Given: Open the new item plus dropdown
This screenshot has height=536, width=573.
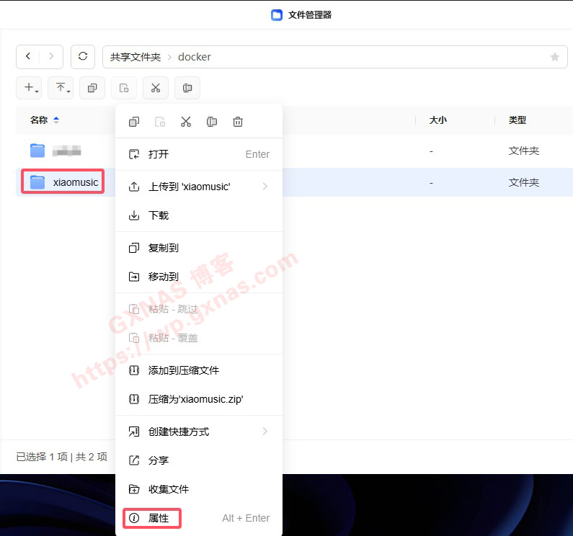Looking at the screenshot, I should pyautogui.click(x=30, y=88).
